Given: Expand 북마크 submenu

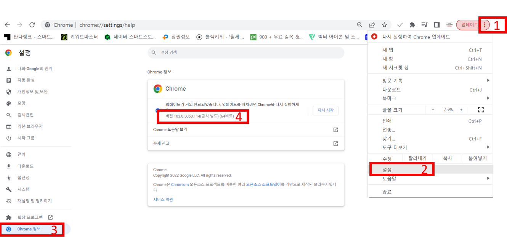Looking at the screenshot, I should (x=430, y=98).
